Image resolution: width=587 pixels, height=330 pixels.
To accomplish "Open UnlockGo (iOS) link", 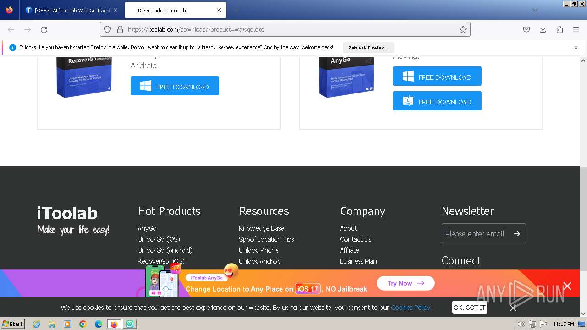I will (159, 239).
